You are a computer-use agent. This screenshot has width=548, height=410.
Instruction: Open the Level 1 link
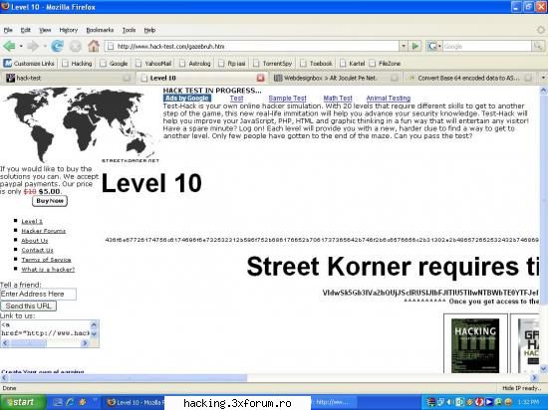pyautogui.click(x=32, y=222)
